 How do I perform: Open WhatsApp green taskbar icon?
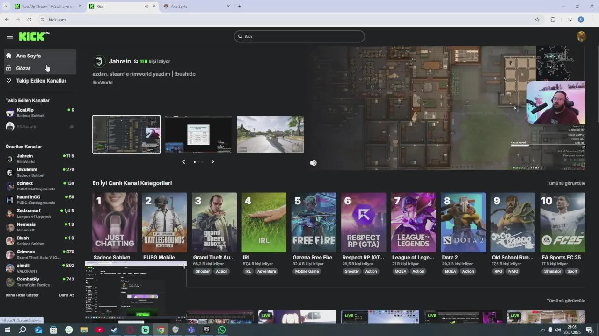(x=222, y=330)
